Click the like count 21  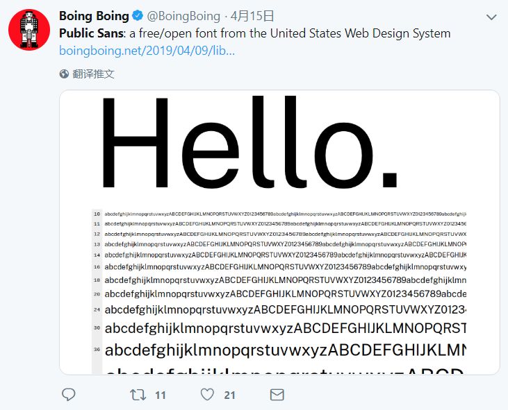click(230, 395)
